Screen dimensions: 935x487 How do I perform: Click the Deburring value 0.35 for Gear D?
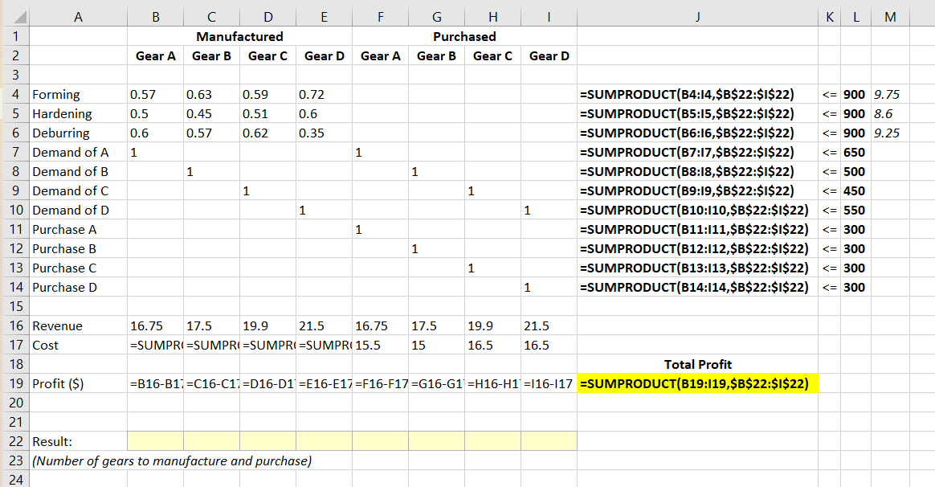pyautogui.click(x=324, y=133)
